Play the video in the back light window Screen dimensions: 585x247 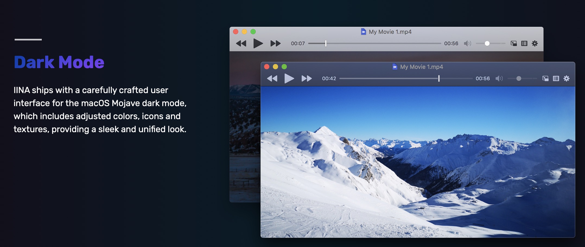pyautogui.click(x=258, y=43)
